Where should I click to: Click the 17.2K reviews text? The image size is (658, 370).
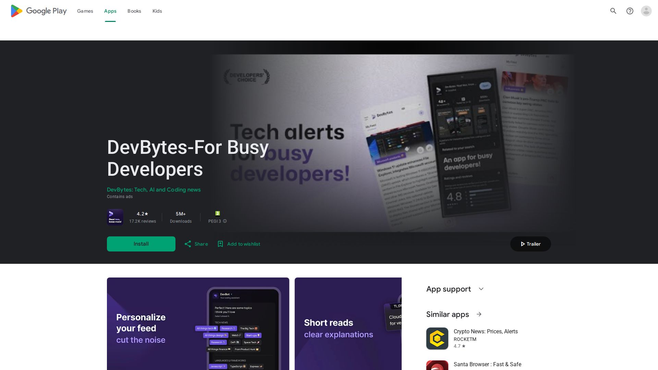(143, 221)
